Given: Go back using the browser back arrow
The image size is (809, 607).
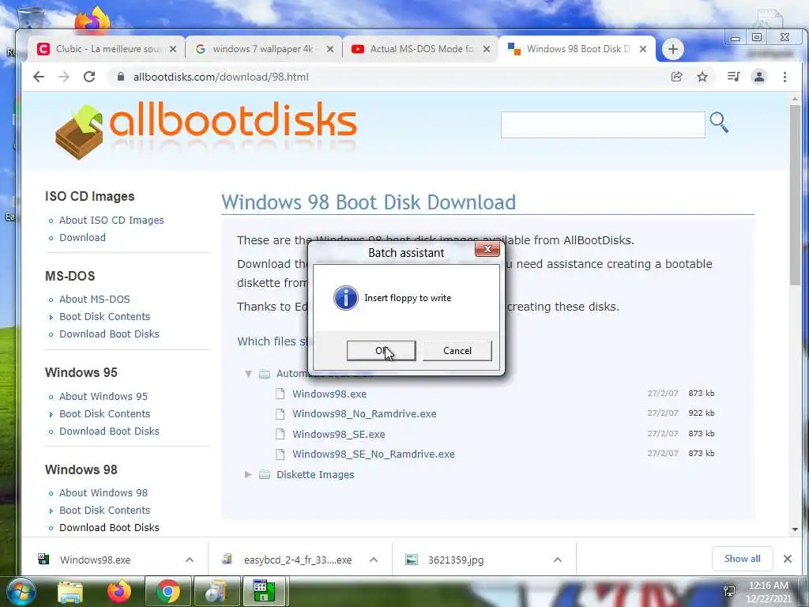Looking at the screenshot, I should (39, 77).
